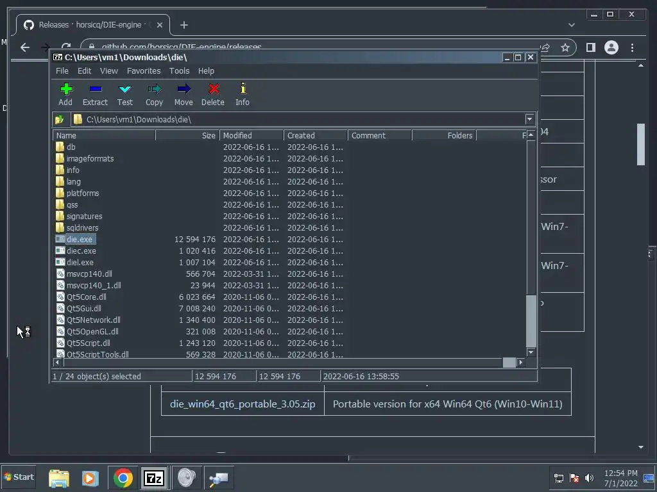Viewport: 657px width, 492px height.
Task: Select the die.exe file
Action: point(79,240)
